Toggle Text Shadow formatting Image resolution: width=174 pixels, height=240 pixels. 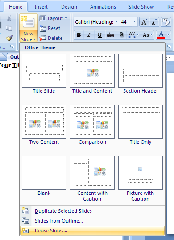coord(121,35)
